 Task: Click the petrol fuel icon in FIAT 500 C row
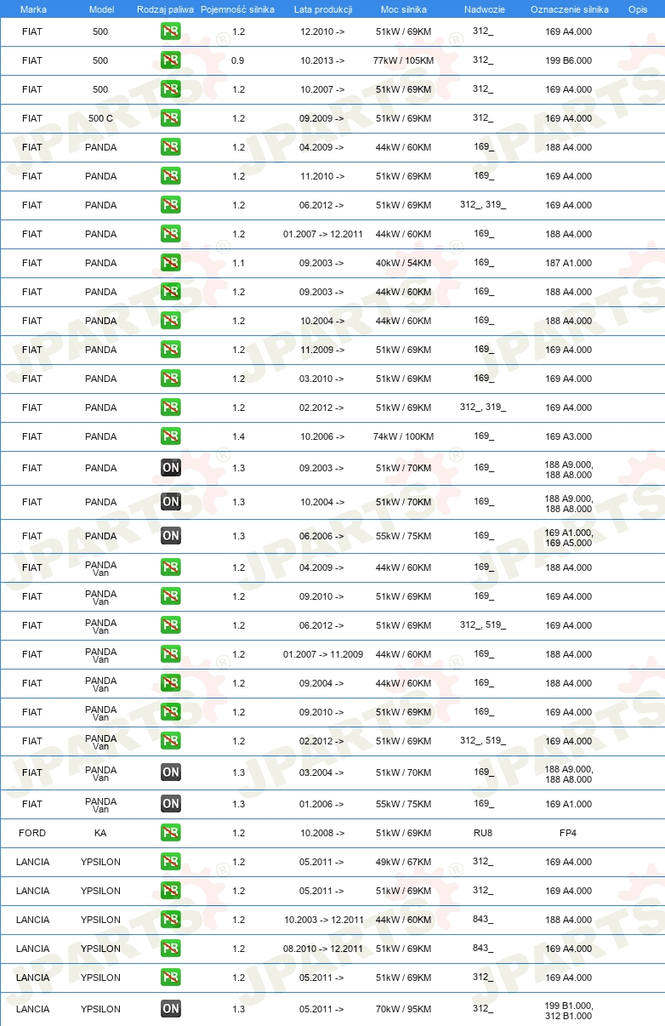[171, 118]
